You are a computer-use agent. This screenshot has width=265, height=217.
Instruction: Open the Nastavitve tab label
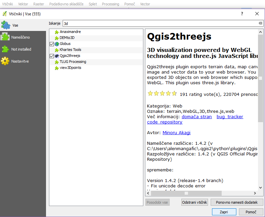point(20,61)
